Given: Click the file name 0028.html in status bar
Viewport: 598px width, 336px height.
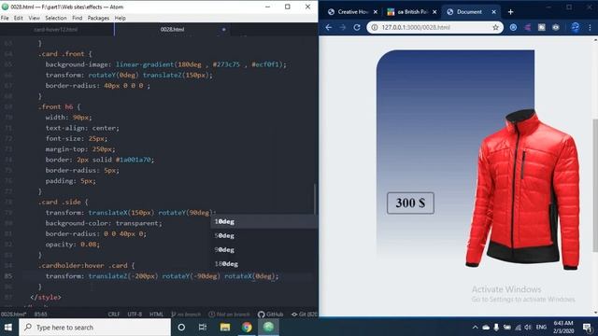Looking at the screenshot, I should [x=13, y=315].
